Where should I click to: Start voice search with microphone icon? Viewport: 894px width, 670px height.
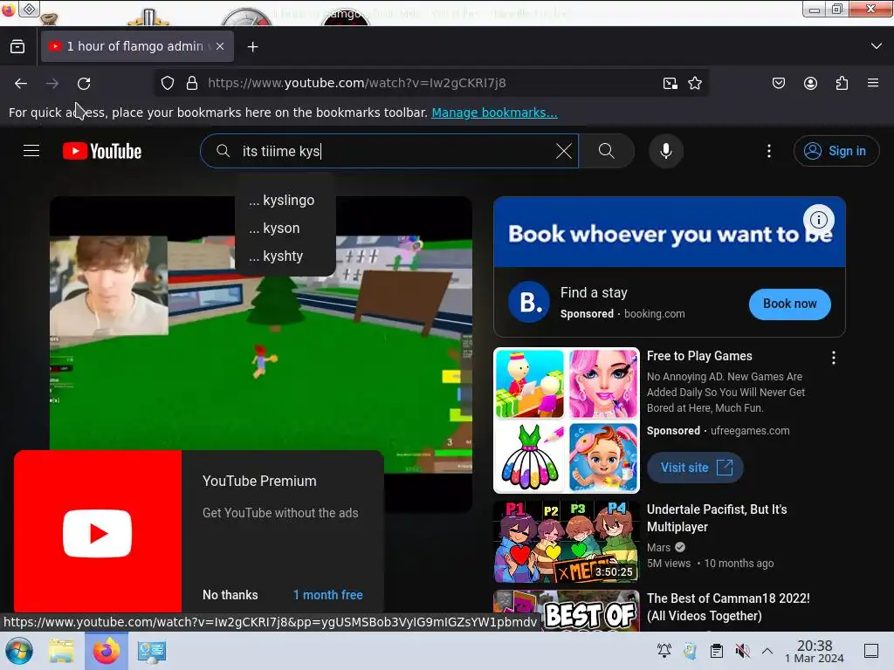666,151
